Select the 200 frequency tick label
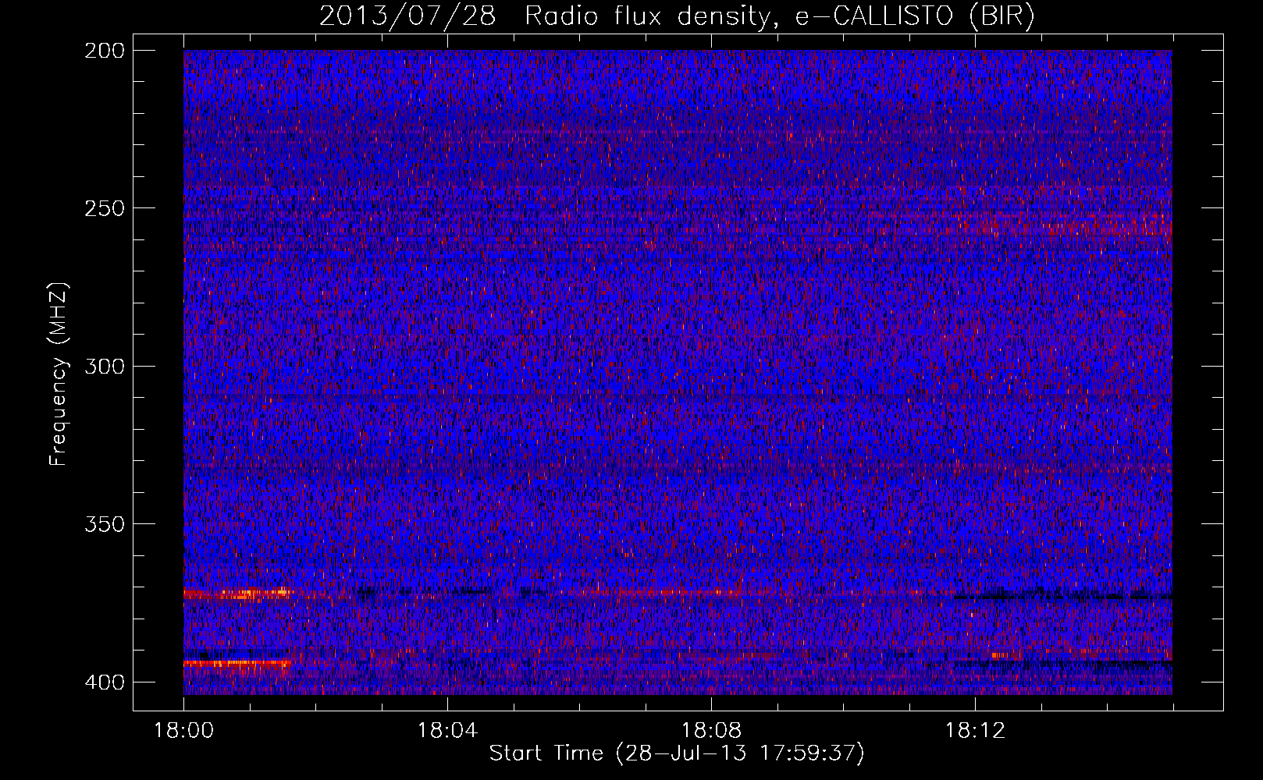The width and height of the screenshot is (1263, 780). pyautogui.click(x=104, y=50)
